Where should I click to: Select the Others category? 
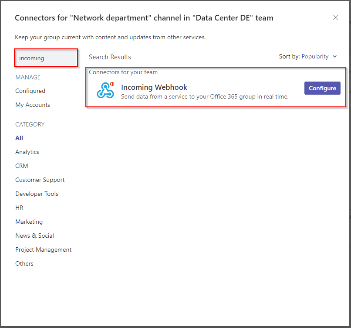[x=24, y=263]
